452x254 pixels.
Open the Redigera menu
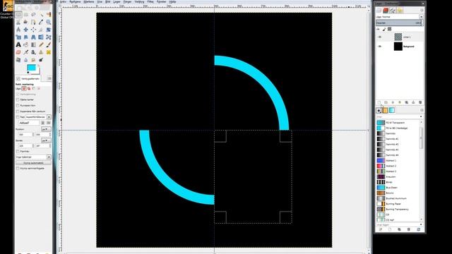pyautogui.click(x=75, y=1)
